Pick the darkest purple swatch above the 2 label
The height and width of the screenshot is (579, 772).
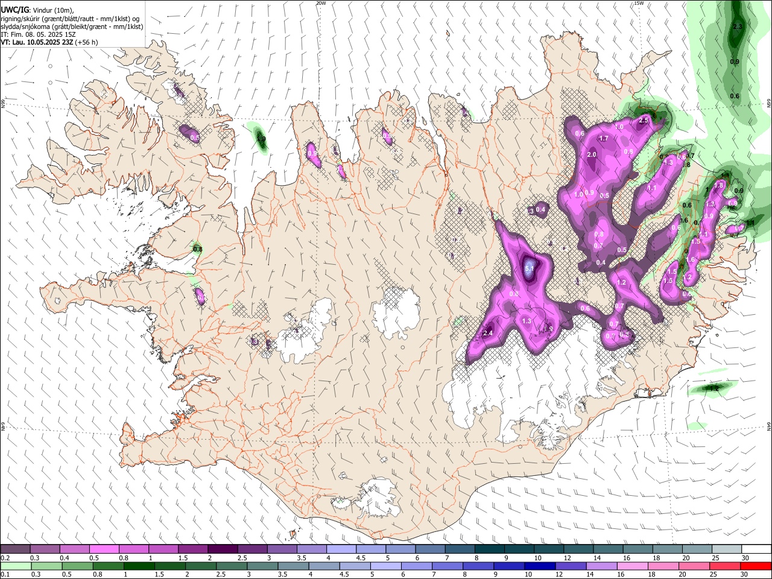pos(222,549)
